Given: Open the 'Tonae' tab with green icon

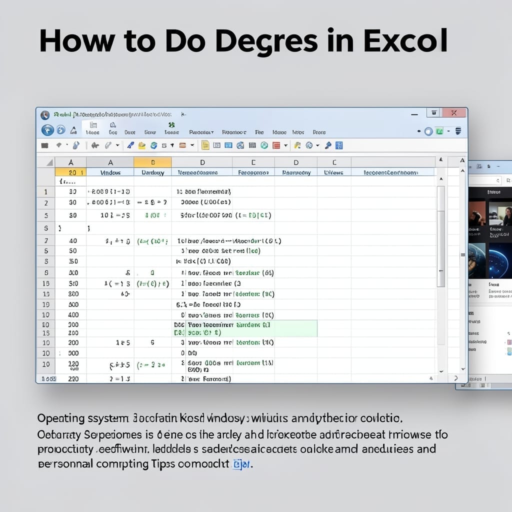Looking at the screenshot, I should coord(172,128).
